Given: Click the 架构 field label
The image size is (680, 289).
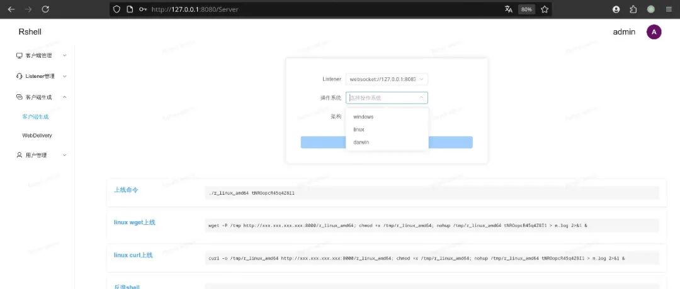Looking at the screenshot, I should coord(336,116).
